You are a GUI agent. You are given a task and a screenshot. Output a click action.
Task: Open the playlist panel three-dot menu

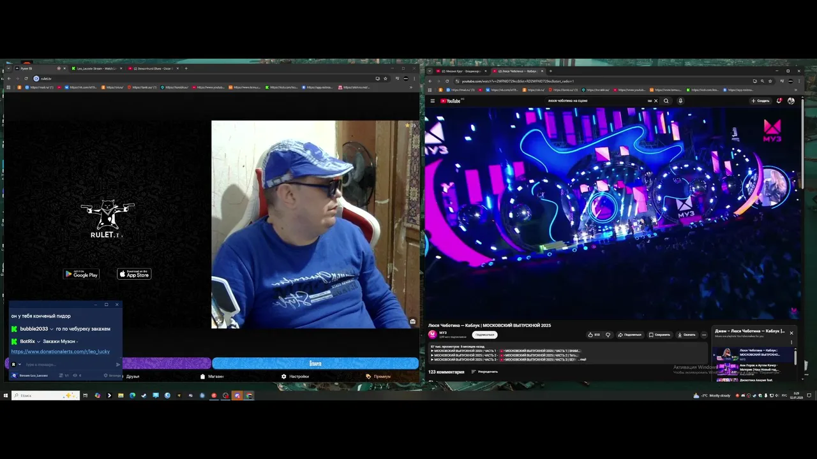pos(791,342)
